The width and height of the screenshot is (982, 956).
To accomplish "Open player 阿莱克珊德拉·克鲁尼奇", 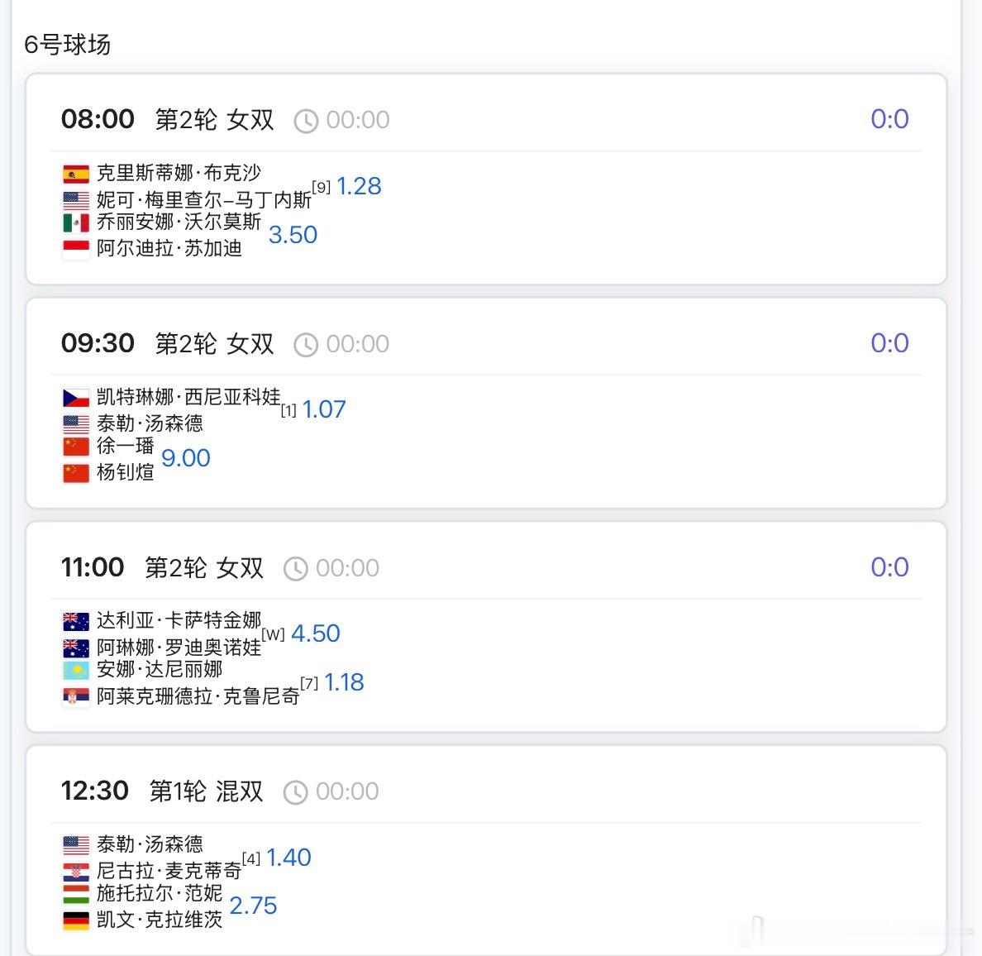I will [x=198, y=696].
